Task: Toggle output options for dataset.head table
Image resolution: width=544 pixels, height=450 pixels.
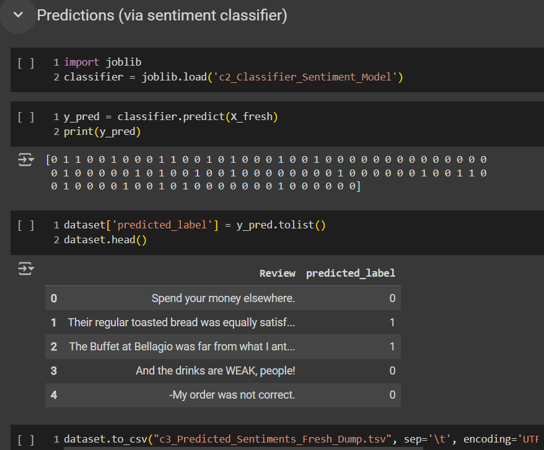Action: pyautogui.click(x=26, y=268)
